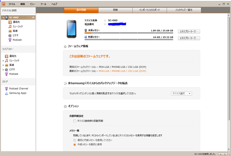Image resolution: width=231 pixels, height=156 pixels.
Task: Open the ファイル menu
Action: click(12, 4)
